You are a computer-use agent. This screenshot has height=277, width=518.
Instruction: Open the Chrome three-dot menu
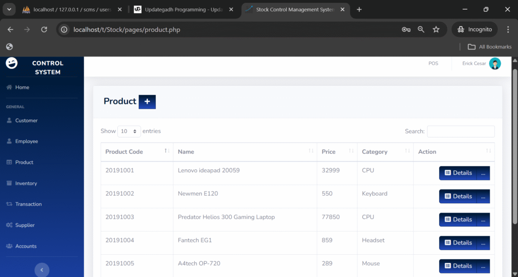pos(508,29)
